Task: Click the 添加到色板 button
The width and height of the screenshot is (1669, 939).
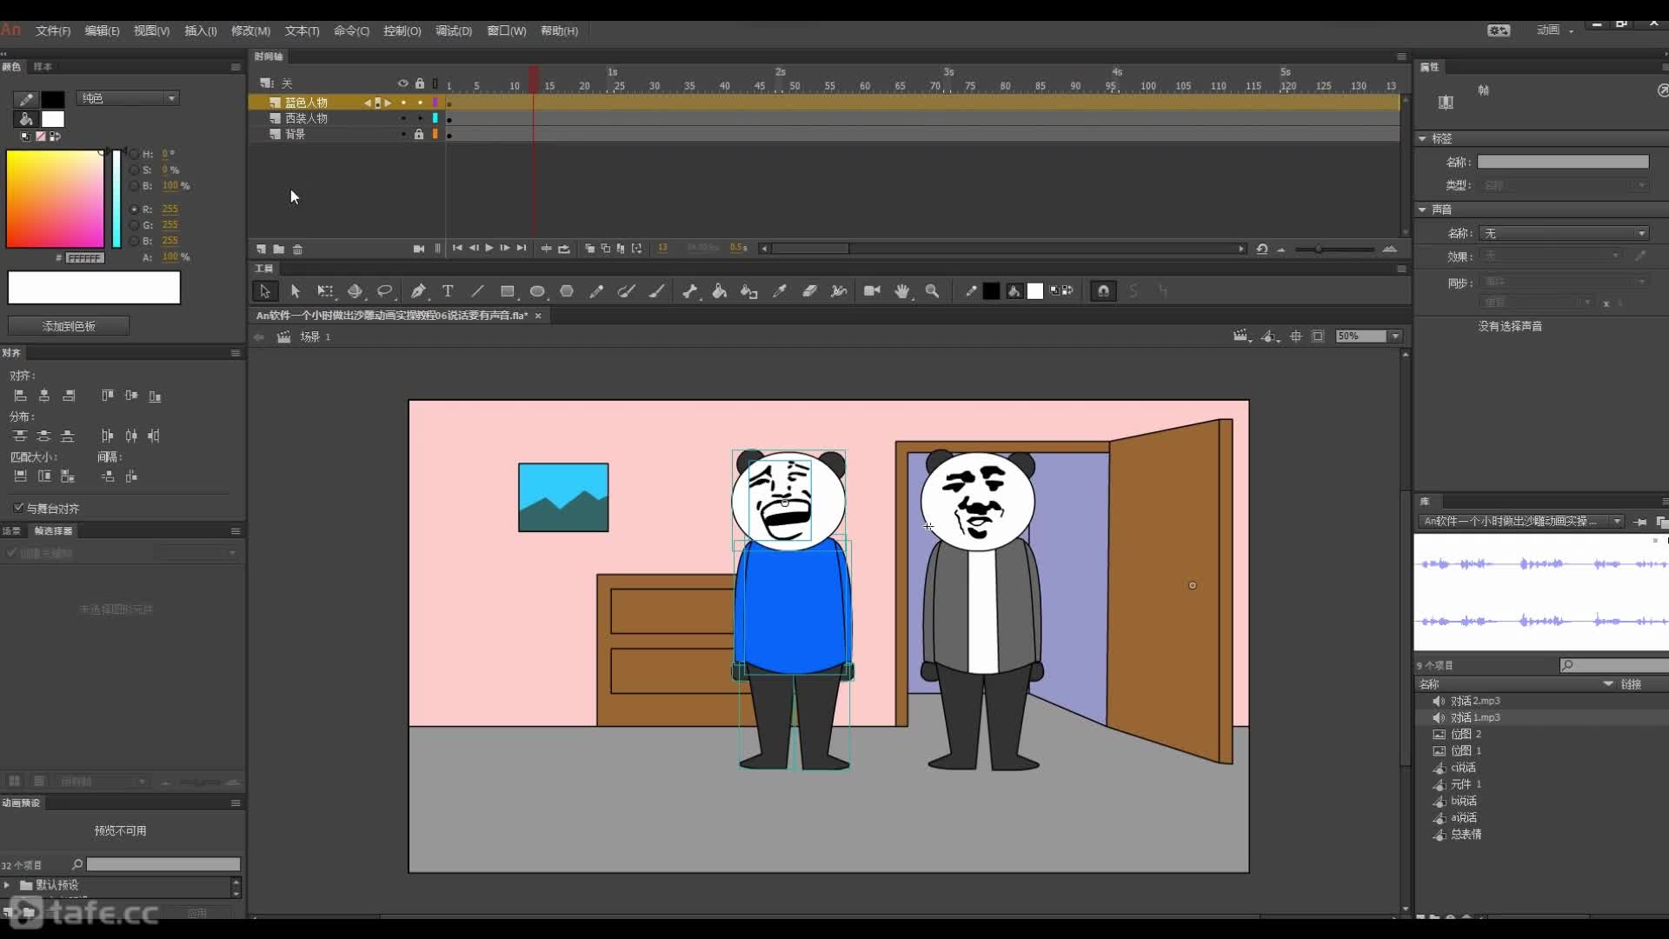Action: (69, 326)
